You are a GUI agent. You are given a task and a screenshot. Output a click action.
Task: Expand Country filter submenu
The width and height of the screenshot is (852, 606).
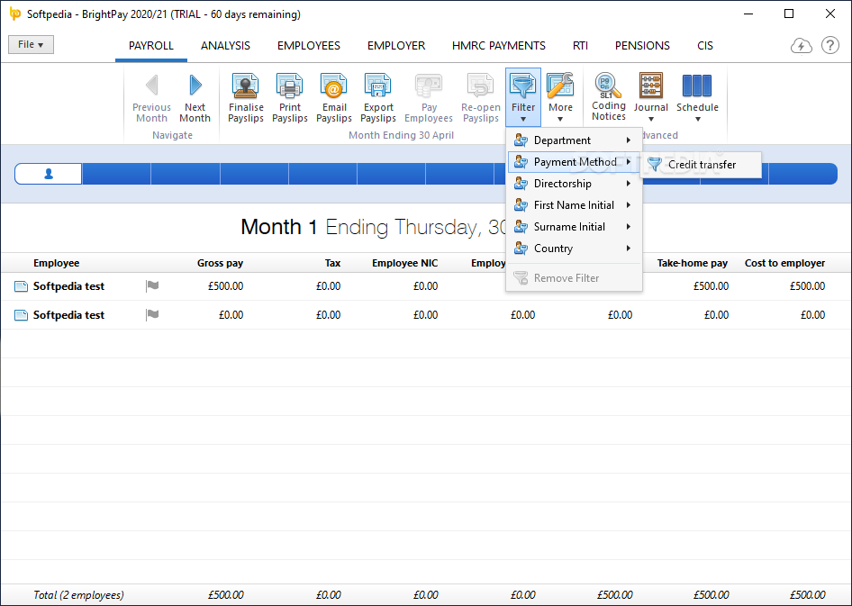(x=574, y=249)
